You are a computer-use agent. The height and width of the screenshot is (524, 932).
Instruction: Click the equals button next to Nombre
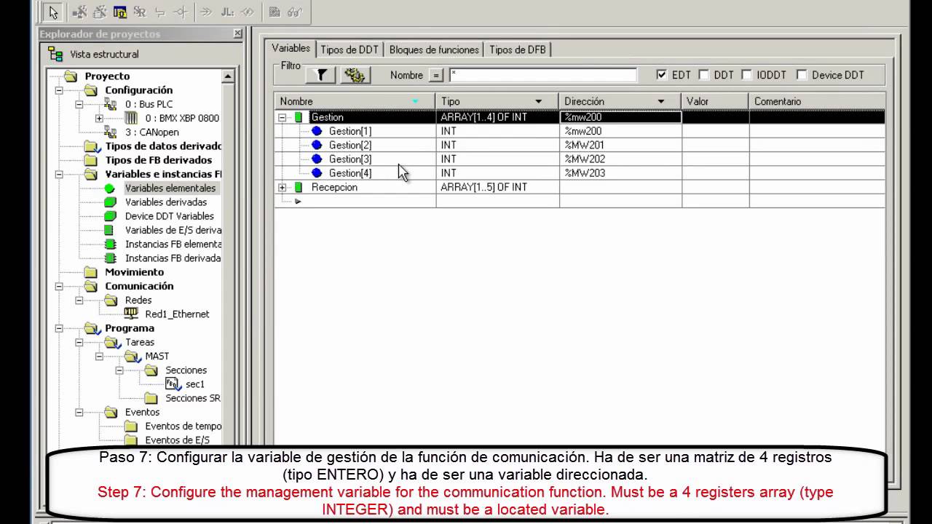point(435,75)
